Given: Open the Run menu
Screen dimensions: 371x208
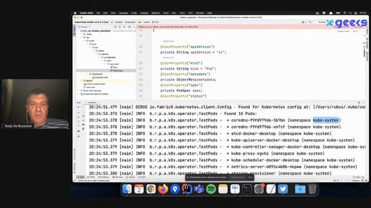Looking at the screenshot, I should [x=174, y=13].
